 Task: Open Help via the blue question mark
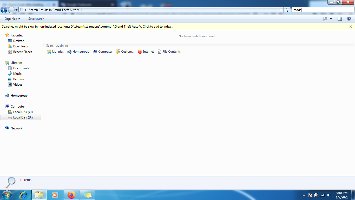[349, 19]
